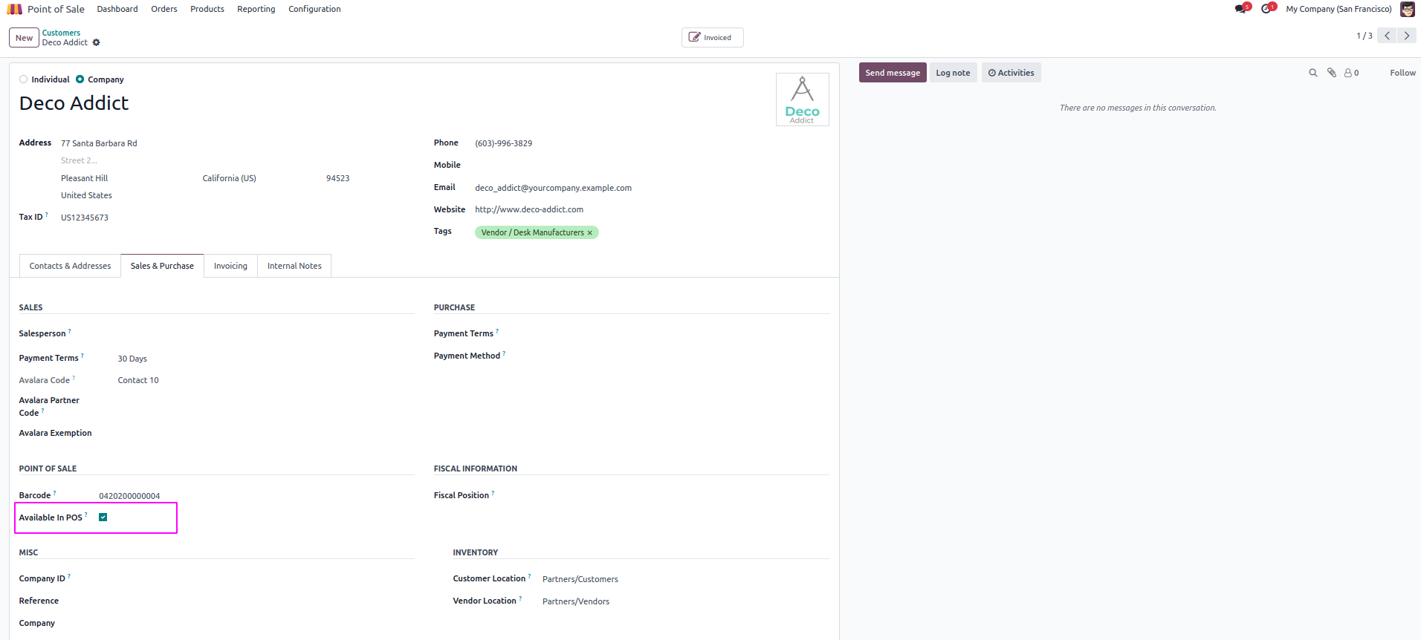
Task: Edit the Barcode field 0420200000004
Action: click(256, 496)
